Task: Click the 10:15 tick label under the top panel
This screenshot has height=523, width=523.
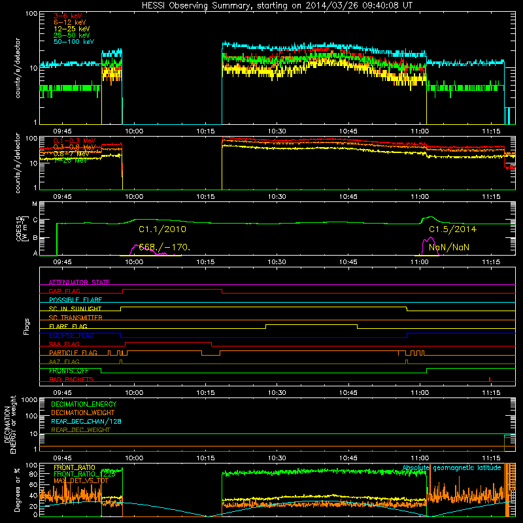Action: 205,131
